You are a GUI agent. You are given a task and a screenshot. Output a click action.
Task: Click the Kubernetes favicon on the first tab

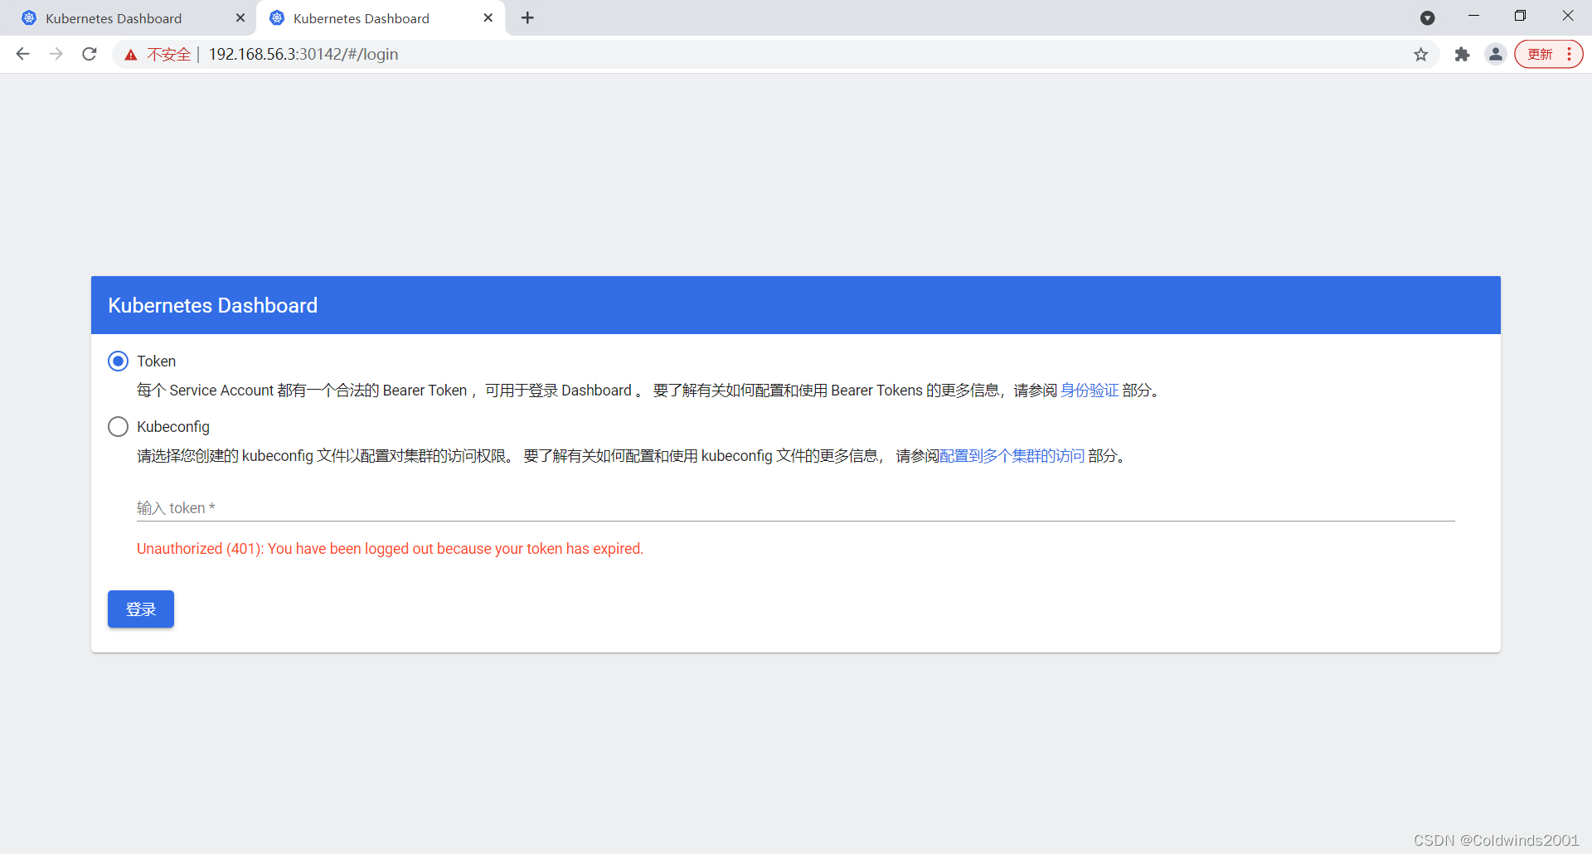[29, 18]
